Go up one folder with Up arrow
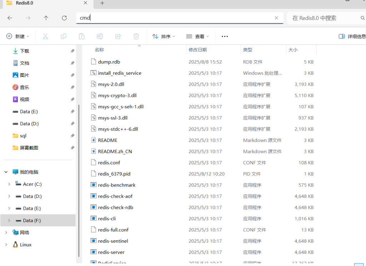Image resolution: width=366 pixels, height=266 pixels. [x=46, y=18]
